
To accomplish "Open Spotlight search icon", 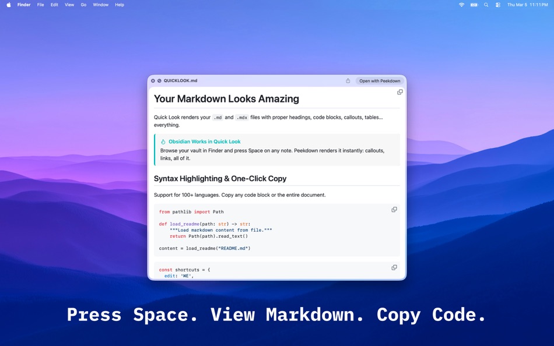I will pyautogui.click(x=486, y=5).
